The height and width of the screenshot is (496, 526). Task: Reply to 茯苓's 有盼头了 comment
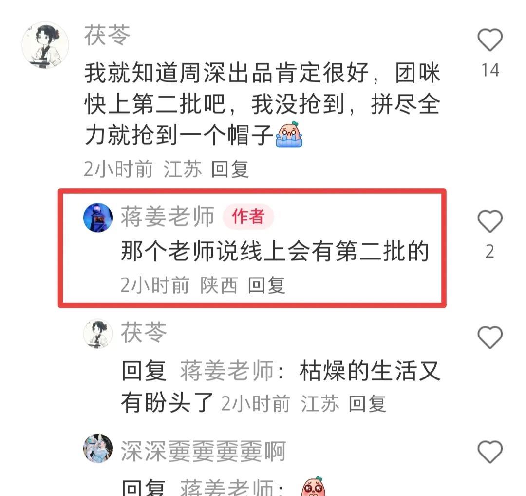[x=367, y=403]
